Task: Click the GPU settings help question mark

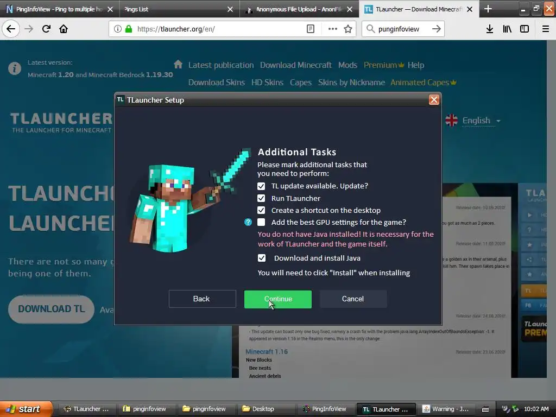Action: 248,222
